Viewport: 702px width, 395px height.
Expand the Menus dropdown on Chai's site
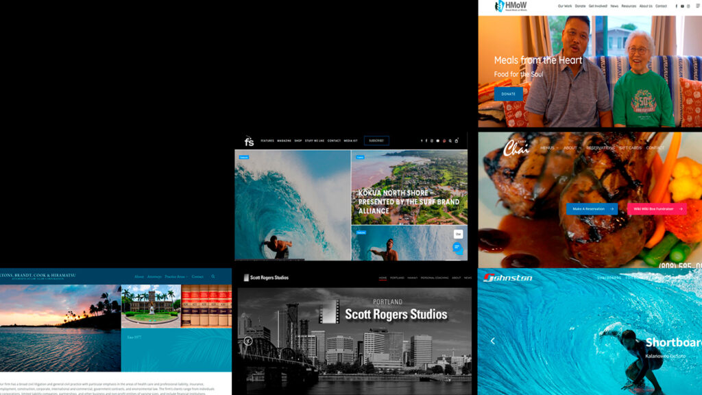(x=548, y=147)
